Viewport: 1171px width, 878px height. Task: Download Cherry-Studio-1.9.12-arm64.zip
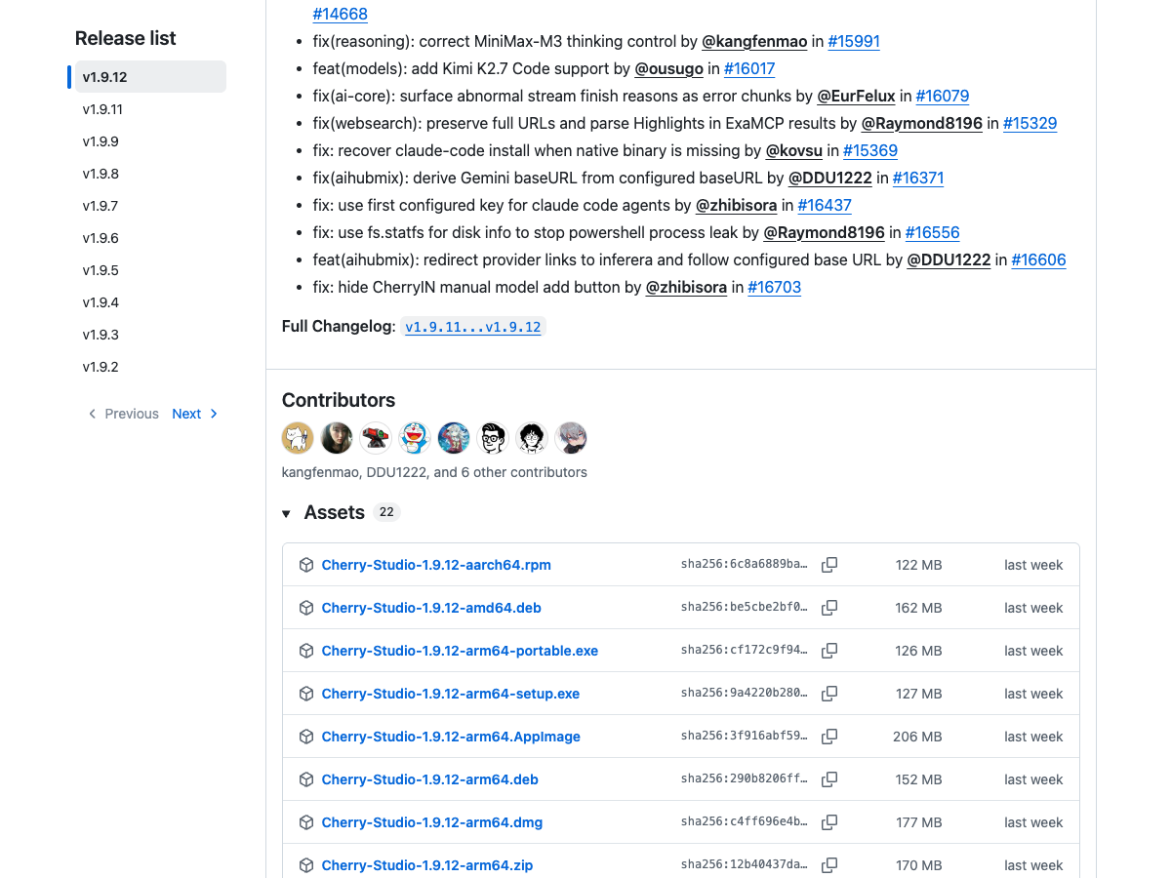427,865
